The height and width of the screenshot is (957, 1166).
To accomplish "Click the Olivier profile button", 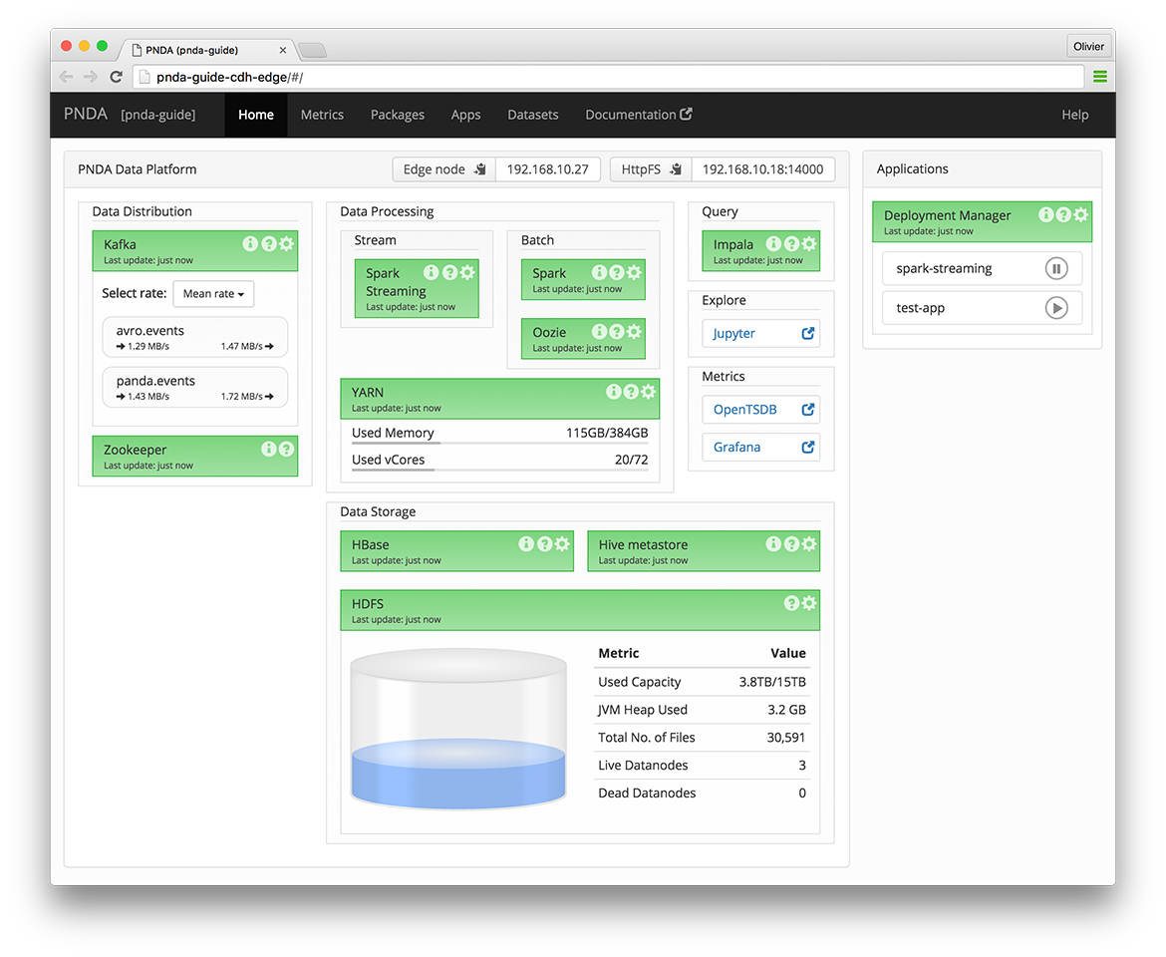I will (x=1088, y=47).
